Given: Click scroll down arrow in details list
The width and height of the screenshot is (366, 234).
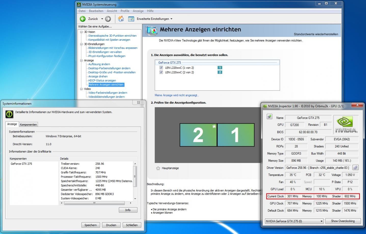Looking at the screenshot, I should (135, 199).
